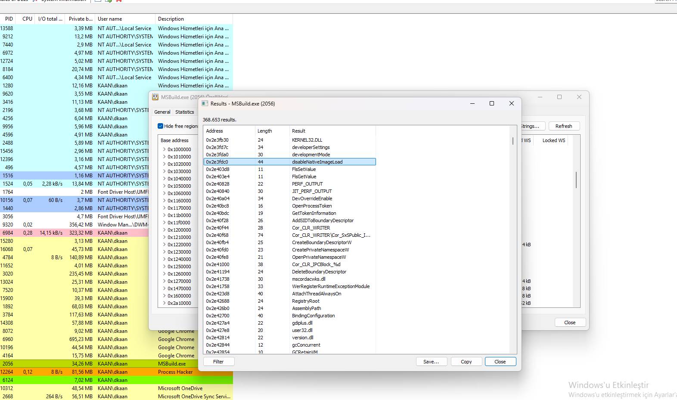
Task: Expand the 0x1470000 base address node
Action: (x=164, y=288)
